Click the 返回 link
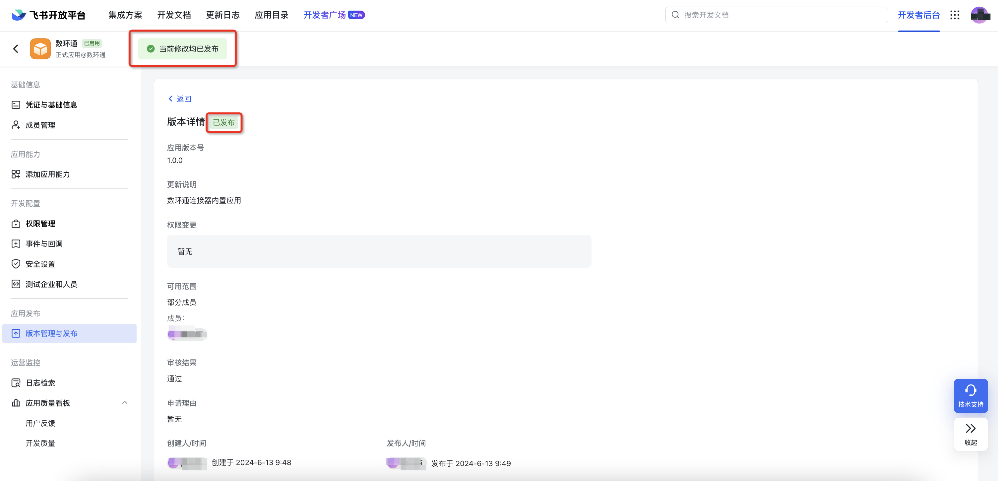This screenshot has height=481, width=998. point(180,99)
